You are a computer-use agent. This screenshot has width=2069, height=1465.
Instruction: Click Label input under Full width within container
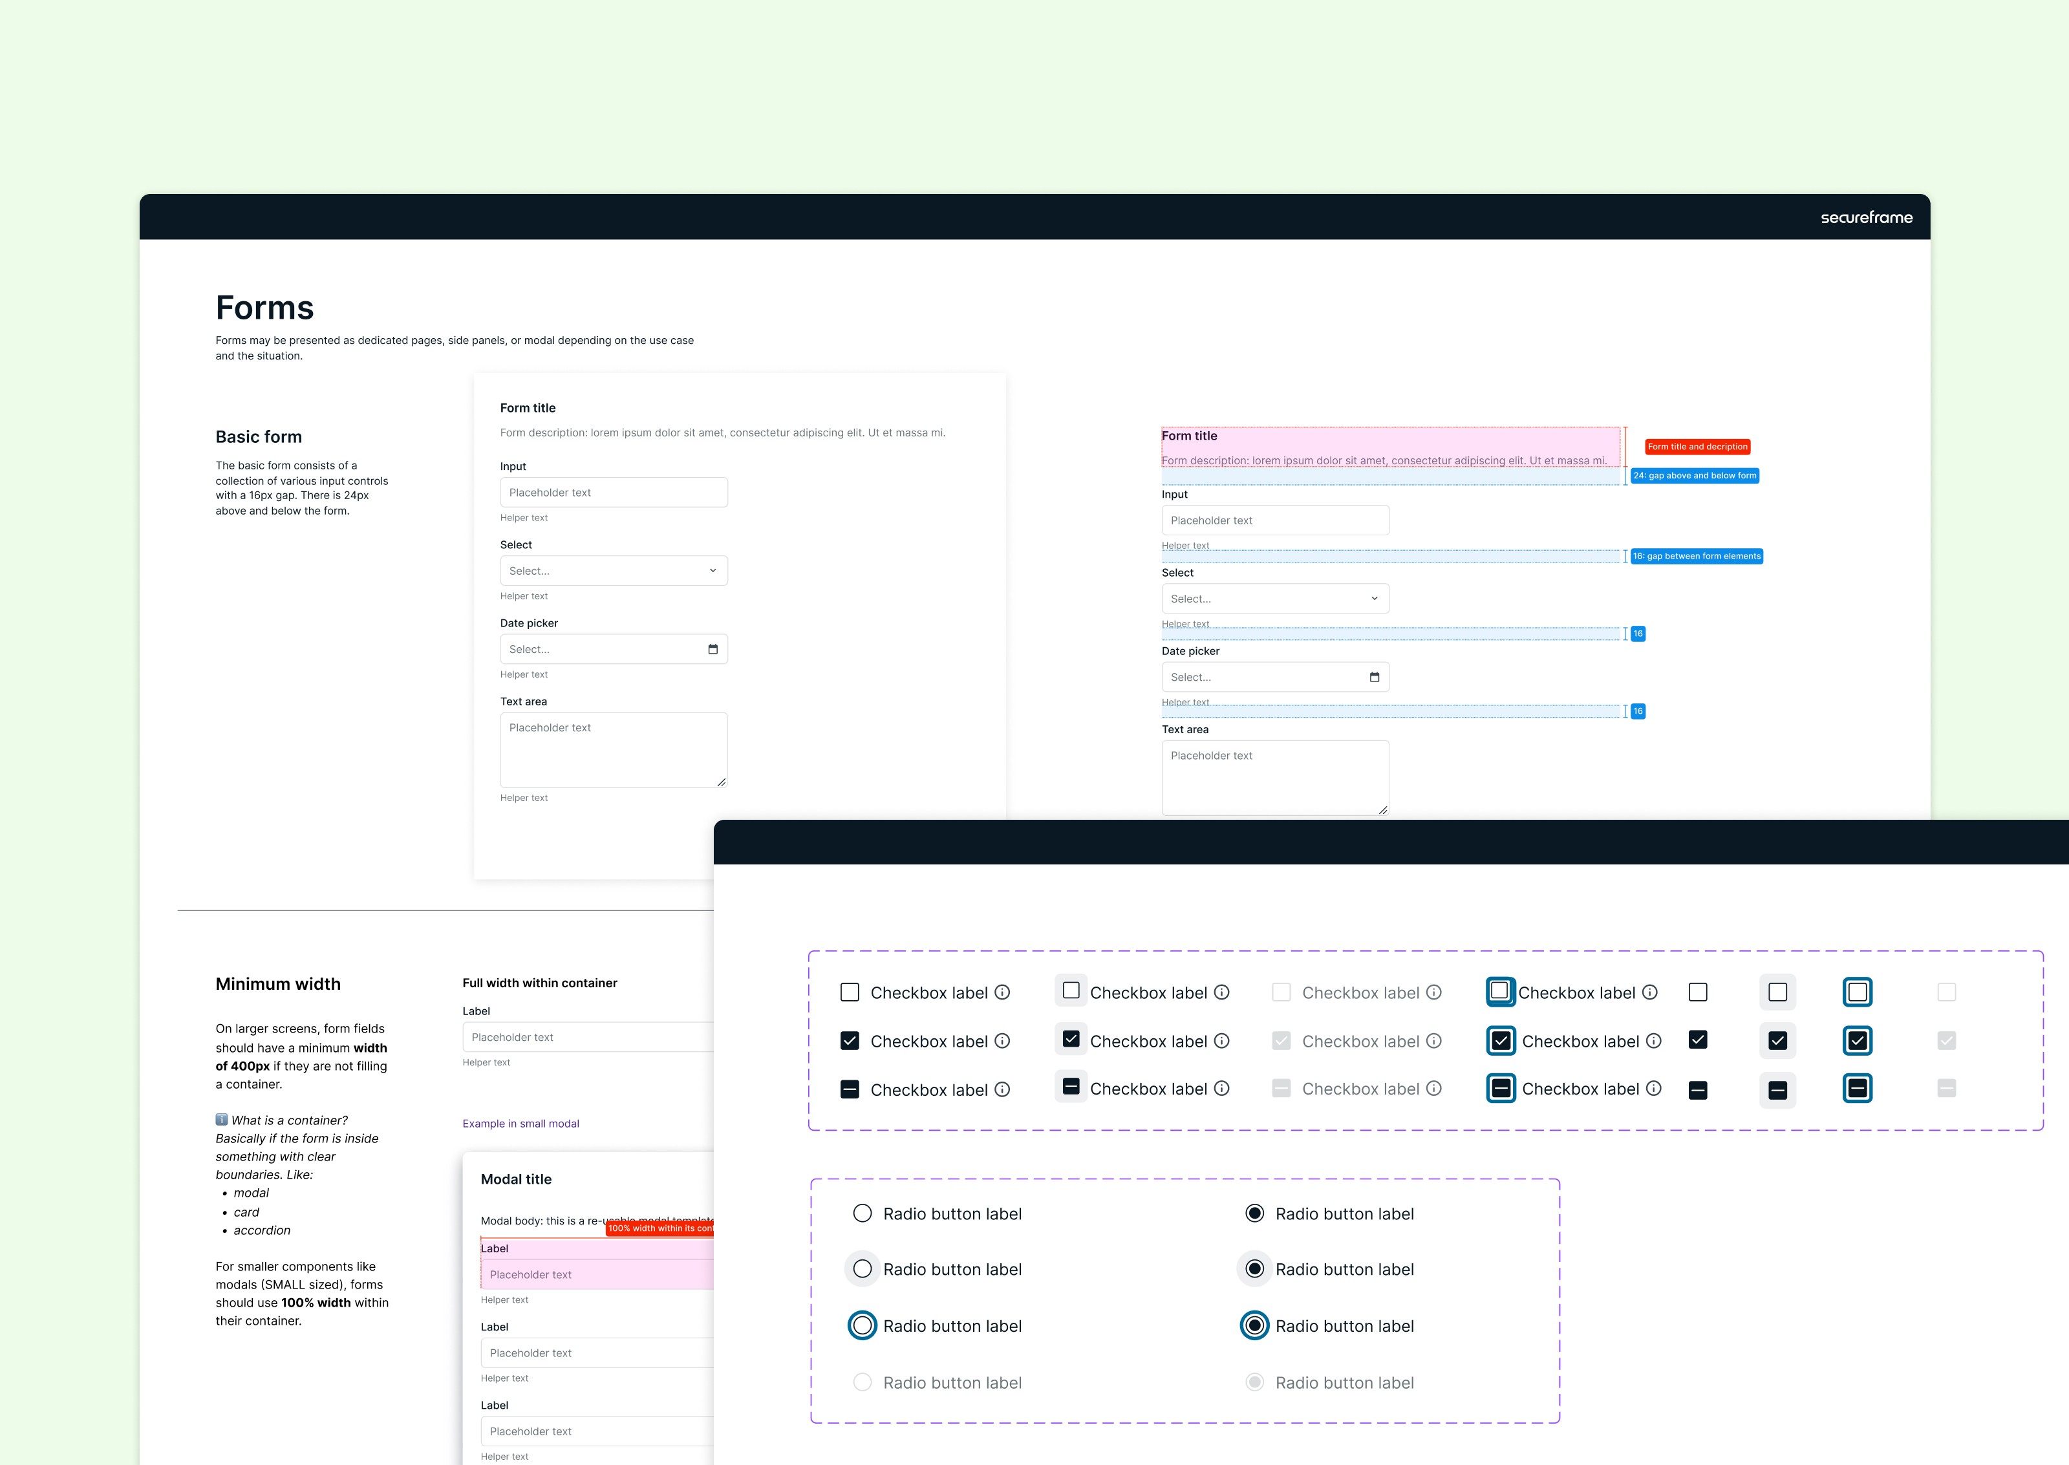tap(586, 1038)
